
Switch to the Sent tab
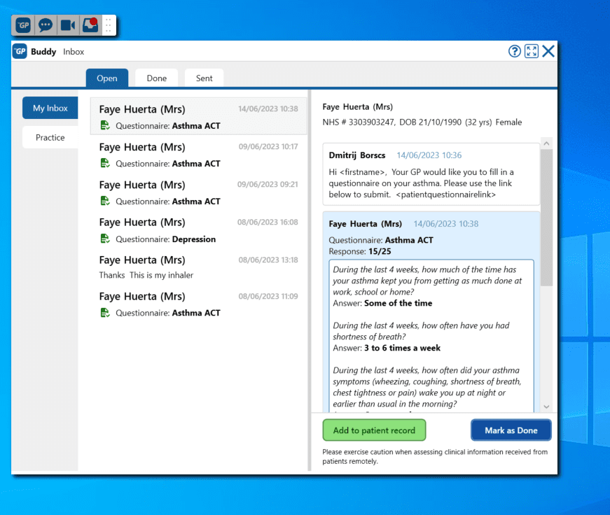tap(204, 78)
